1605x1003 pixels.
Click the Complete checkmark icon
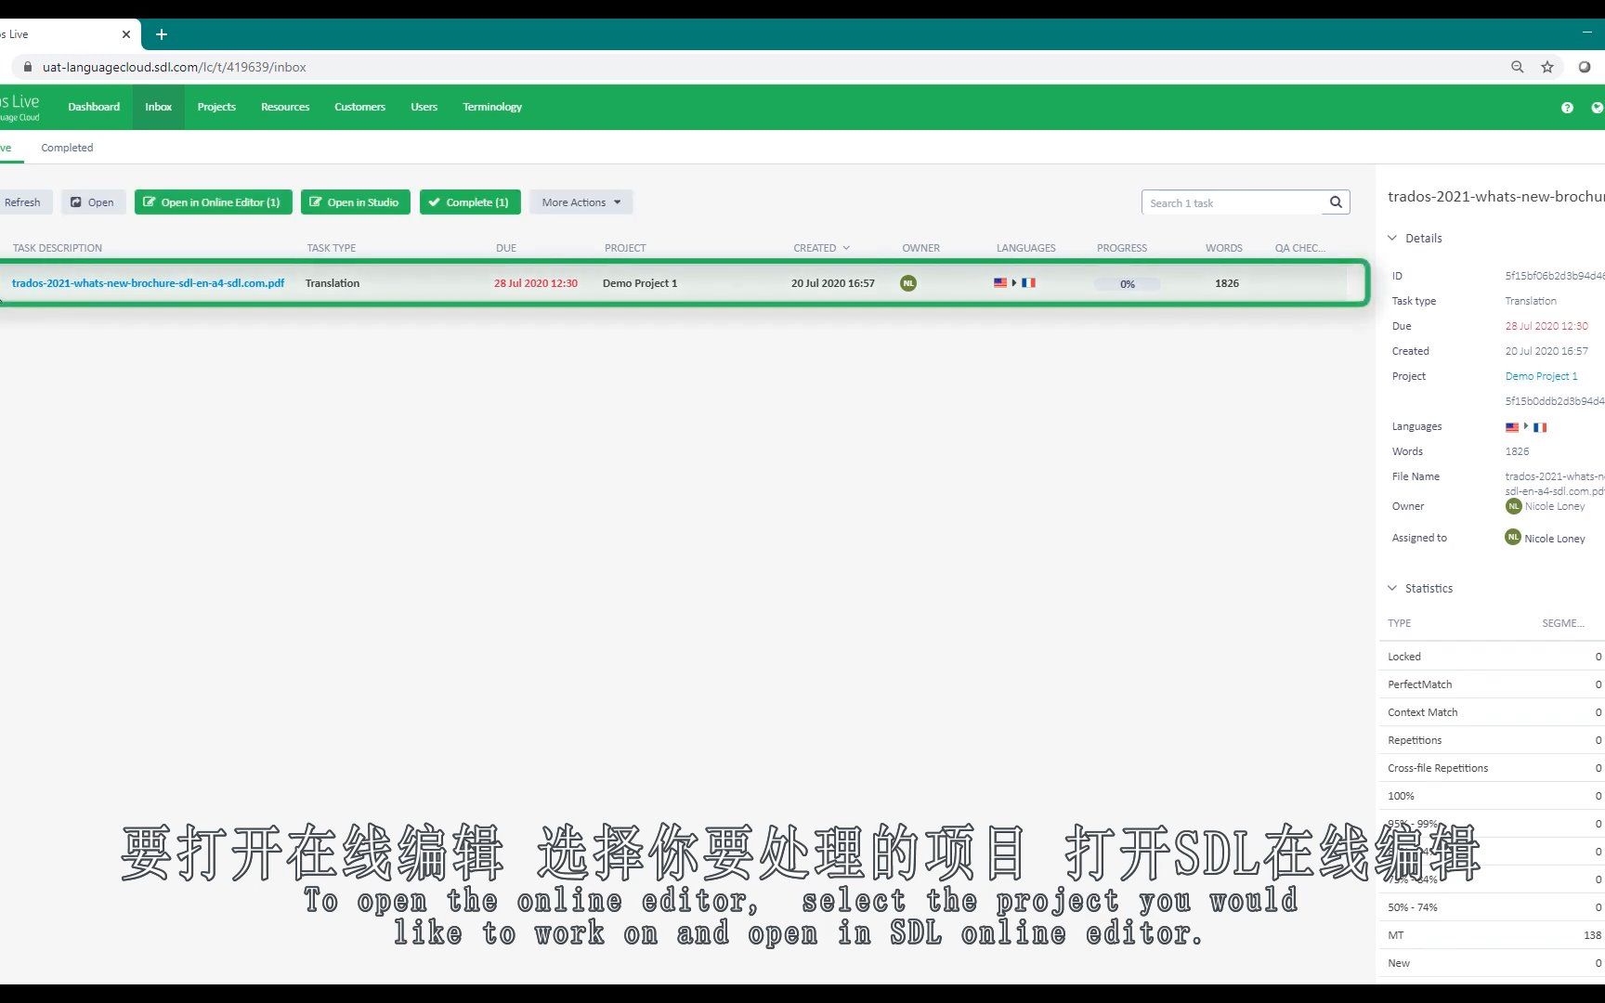[x=435, y=202]
